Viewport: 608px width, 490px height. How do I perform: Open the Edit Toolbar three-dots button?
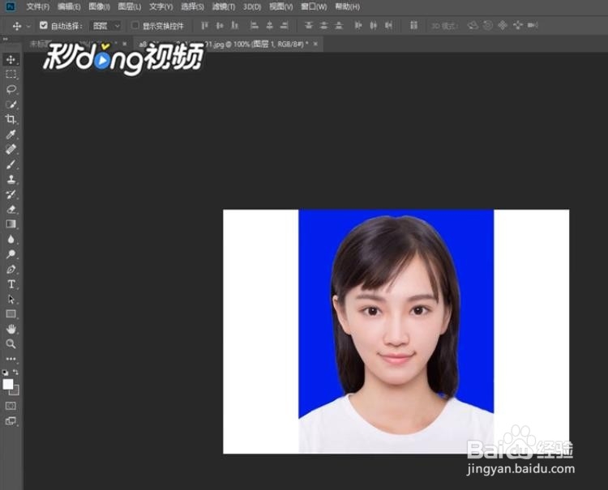coord(11,359)
